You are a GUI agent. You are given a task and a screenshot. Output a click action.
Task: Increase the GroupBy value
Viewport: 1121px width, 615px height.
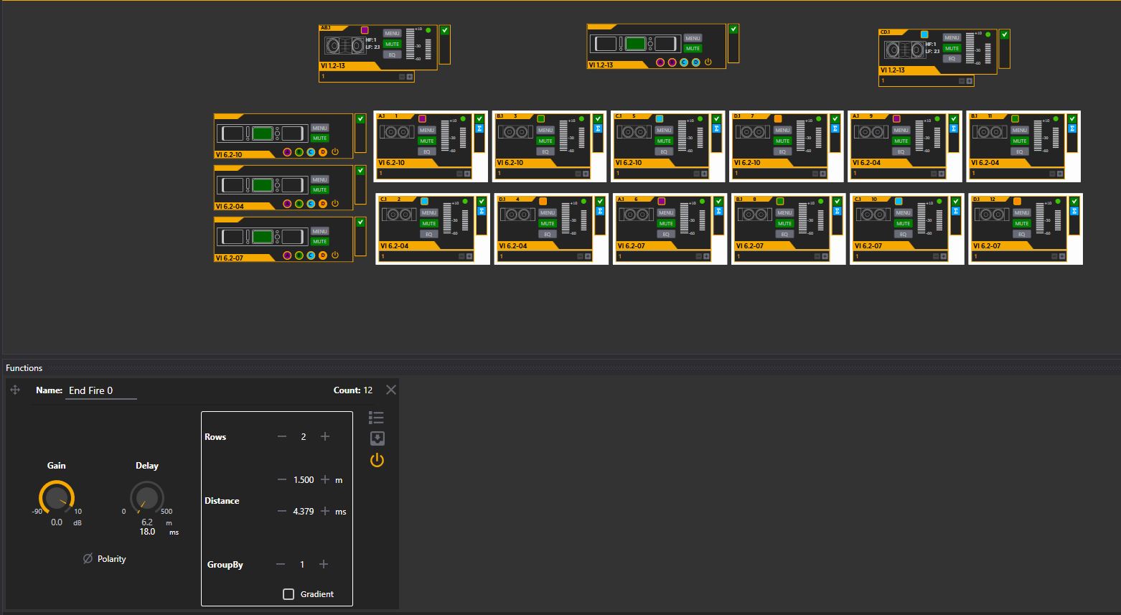click(x=323, y=564)
